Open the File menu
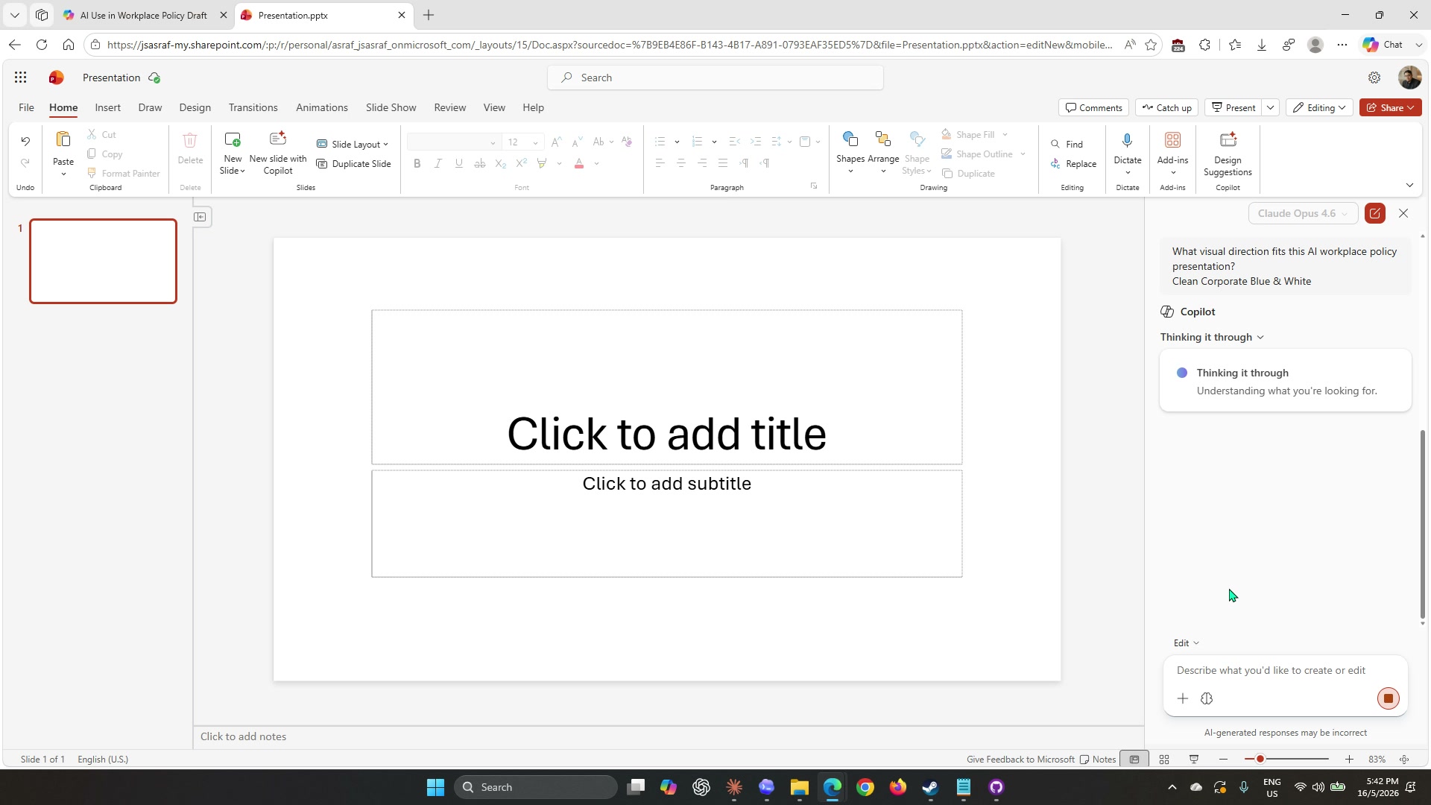1431x805 pixels. 26,108
